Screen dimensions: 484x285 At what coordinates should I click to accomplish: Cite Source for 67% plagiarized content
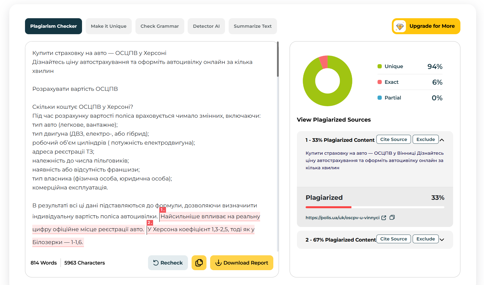[x=394, y=239]
